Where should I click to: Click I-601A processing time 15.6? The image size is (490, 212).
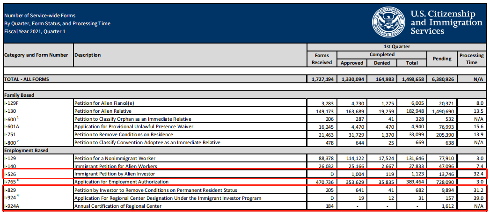479,127
